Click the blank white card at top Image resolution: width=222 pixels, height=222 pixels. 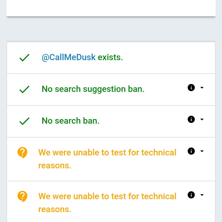[x=111, y=8]
